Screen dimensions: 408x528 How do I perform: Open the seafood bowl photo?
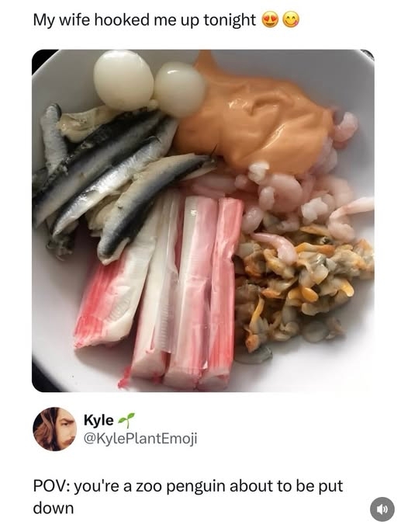(x=202, y=221)
